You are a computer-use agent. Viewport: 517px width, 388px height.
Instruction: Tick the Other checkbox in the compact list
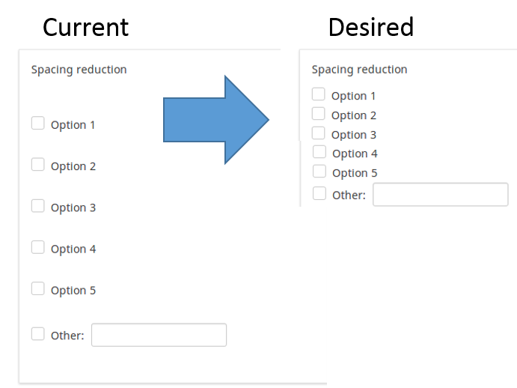[x=319, y=193]
